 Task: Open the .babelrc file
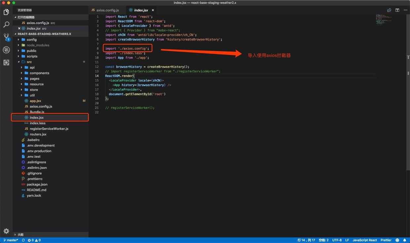pyautogui.click(x=33, y=140)
